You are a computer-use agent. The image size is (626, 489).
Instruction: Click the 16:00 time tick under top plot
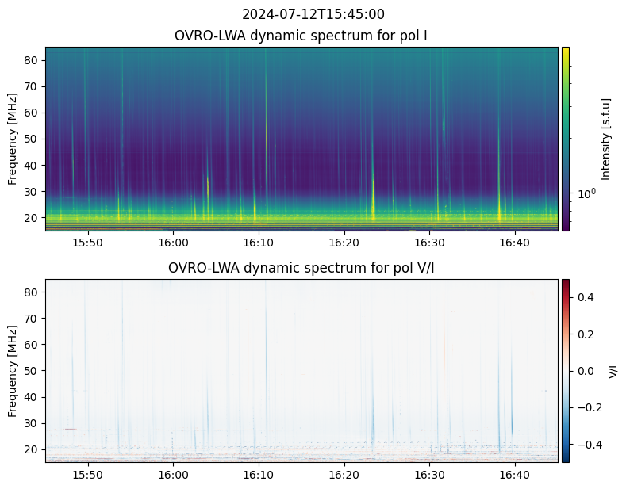pyautogui.click(x=173, y=242)
